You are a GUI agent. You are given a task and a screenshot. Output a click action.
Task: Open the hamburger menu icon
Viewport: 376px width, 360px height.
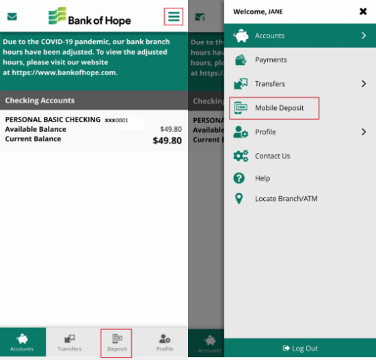tap(174, 16)
